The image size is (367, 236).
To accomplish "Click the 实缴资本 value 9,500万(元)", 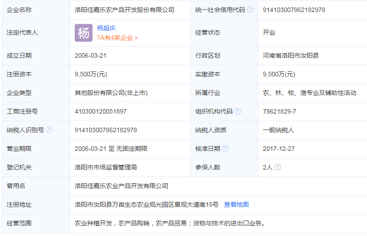I will click(x=279, y=74).
